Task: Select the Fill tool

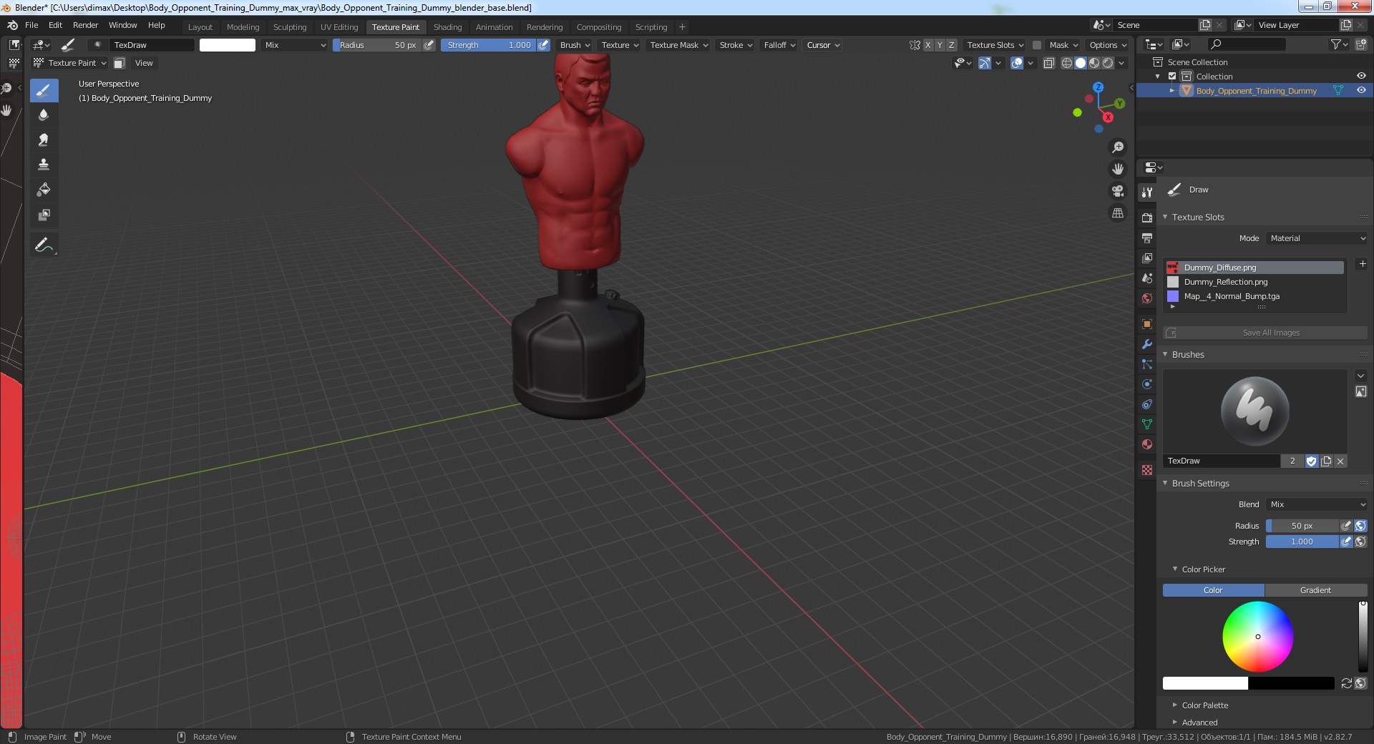Action: pos(44,190)
